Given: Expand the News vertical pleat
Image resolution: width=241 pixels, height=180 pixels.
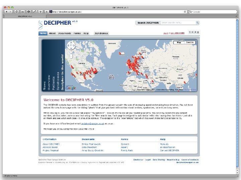Looking at the screenshot, I should (x=44, y=86).
